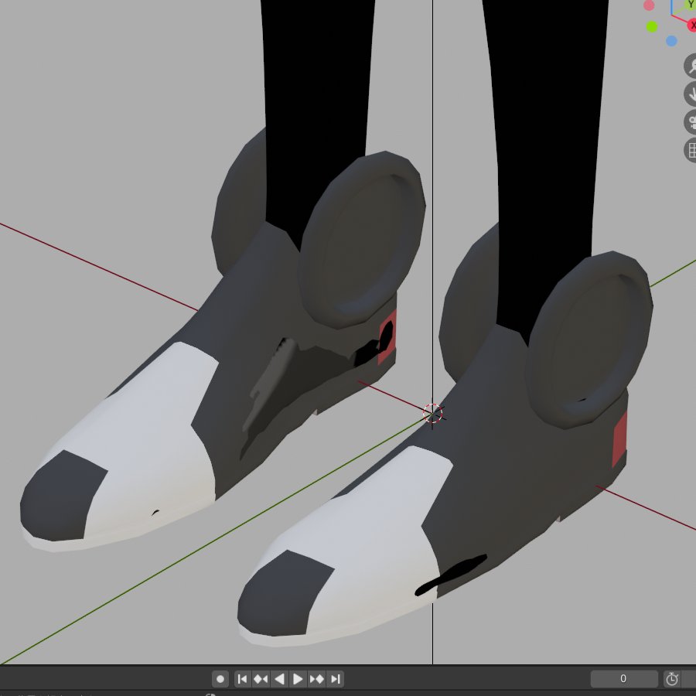
Task: Jump to the previous keyframe
Action: click(x=261, y=679)
